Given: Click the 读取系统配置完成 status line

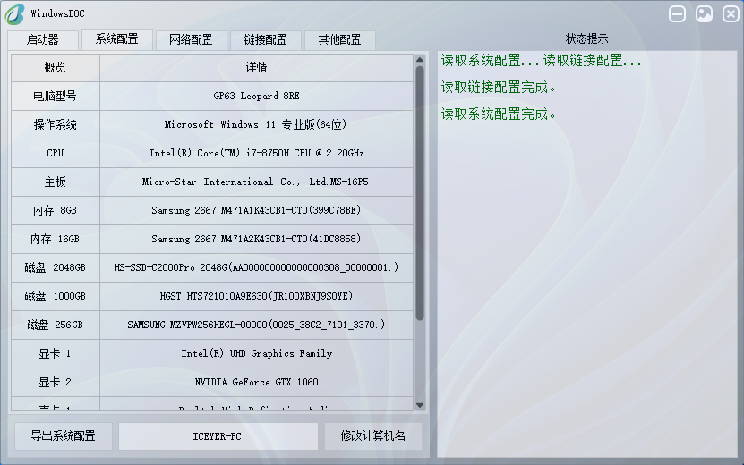Looking at the screenshot, I should pyautogui.click(x=498, y=114).
